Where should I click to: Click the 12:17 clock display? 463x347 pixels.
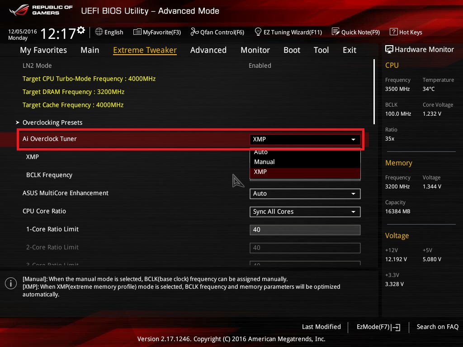(58, 33)
